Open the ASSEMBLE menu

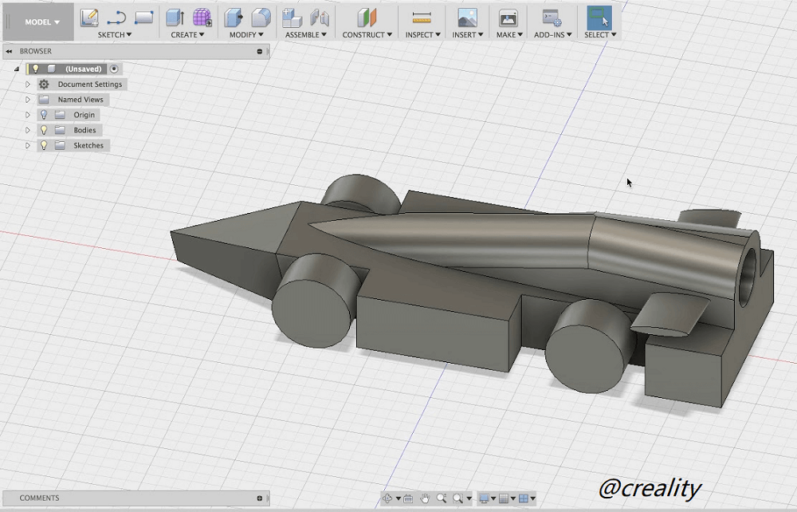coord(307,35)
